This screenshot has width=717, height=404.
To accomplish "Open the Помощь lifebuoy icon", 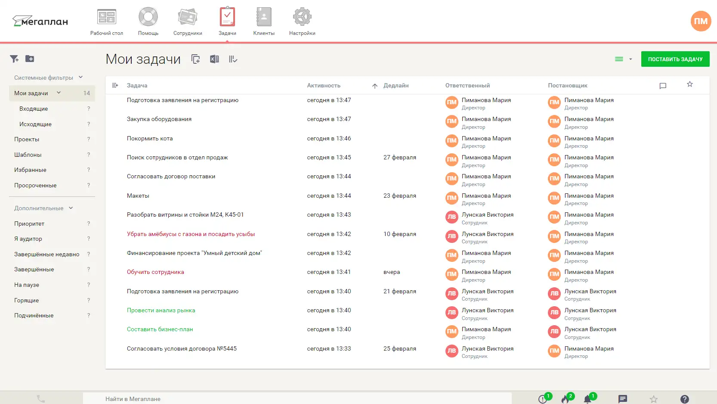I will point(148,17).
